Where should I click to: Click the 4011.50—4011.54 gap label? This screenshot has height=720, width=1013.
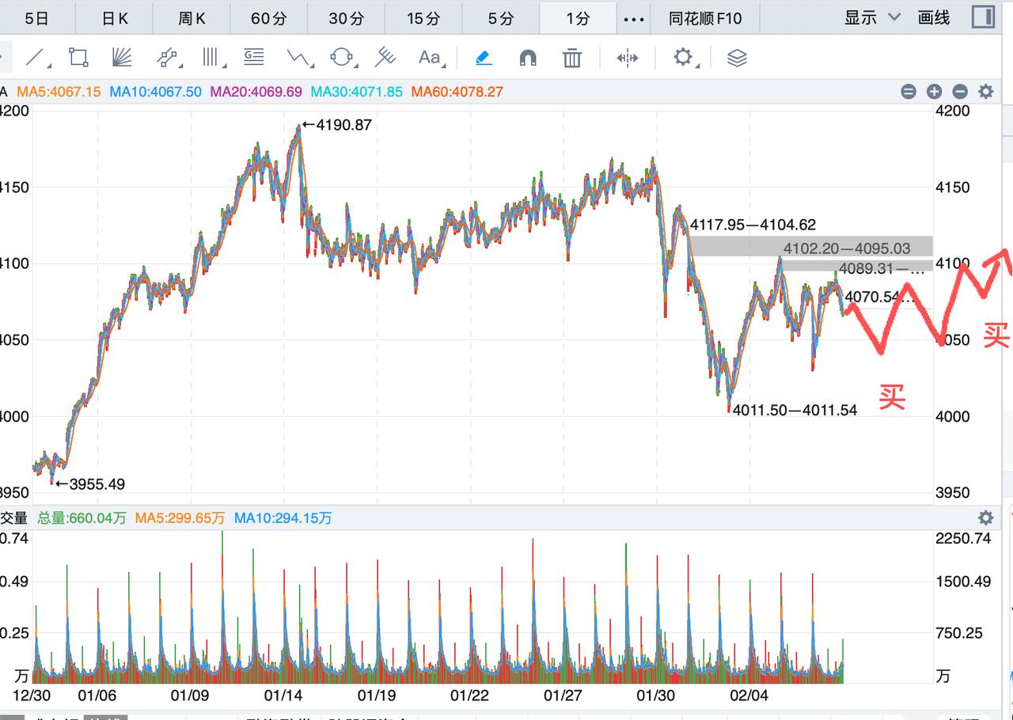click(795, 411)
